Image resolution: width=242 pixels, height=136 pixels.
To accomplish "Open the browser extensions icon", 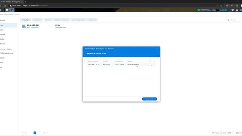I will [x=227, y=6].
